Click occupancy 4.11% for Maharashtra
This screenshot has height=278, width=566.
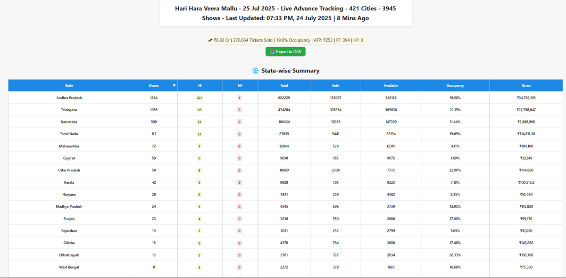[455, 146]
